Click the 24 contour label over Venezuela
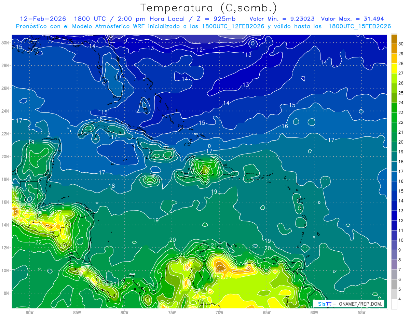Screen dimensions: 410x317 [x=204, y=289]
